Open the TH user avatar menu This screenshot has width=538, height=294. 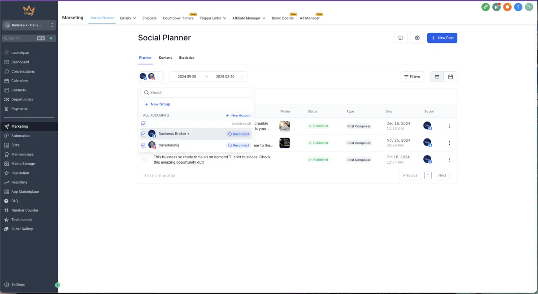529,7
